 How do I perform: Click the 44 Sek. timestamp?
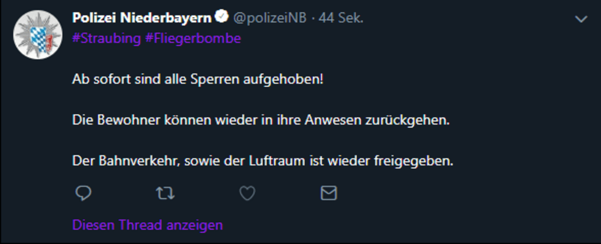coord(341,18)
